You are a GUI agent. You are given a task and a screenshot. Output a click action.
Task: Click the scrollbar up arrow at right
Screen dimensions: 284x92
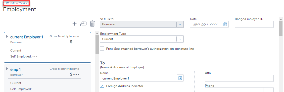[x=281, y=19]
